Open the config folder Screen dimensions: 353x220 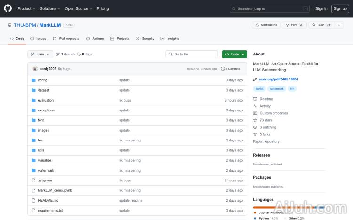coord(42,80)
